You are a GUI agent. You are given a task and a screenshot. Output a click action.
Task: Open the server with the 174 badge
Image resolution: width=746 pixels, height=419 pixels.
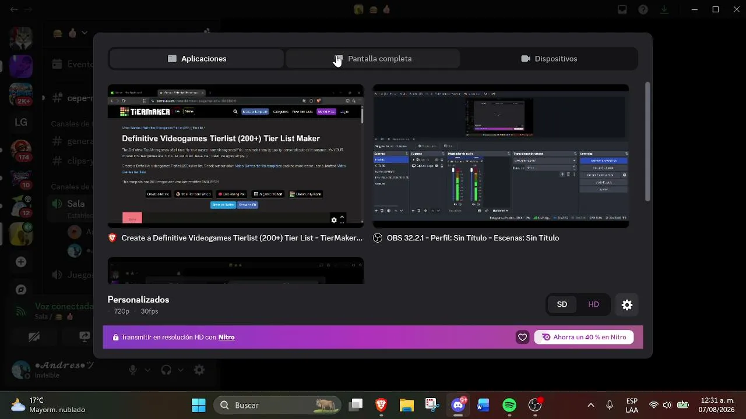(x=21, y=150)
